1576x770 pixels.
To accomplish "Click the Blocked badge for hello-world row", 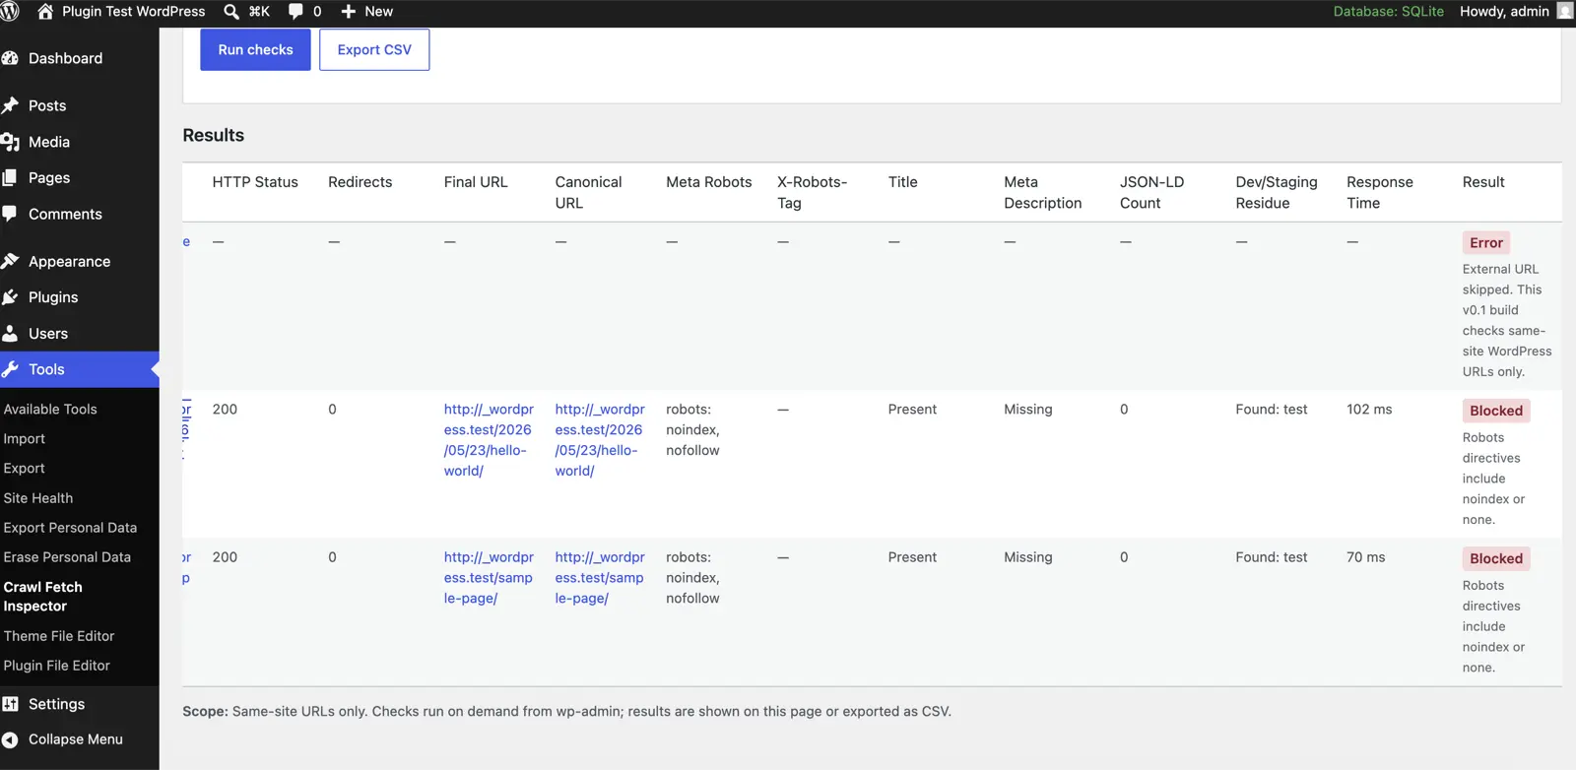I will [x=1496, y=411].
